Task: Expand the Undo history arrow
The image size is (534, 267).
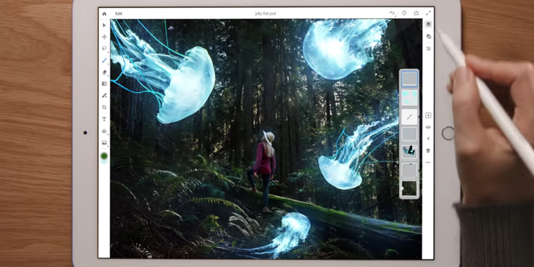Action: point(392,13)
